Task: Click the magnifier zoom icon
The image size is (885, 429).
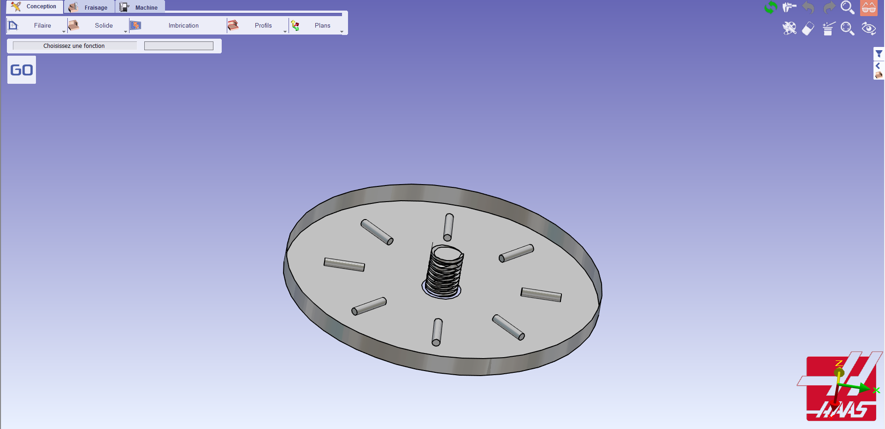Action: [848, 7]
